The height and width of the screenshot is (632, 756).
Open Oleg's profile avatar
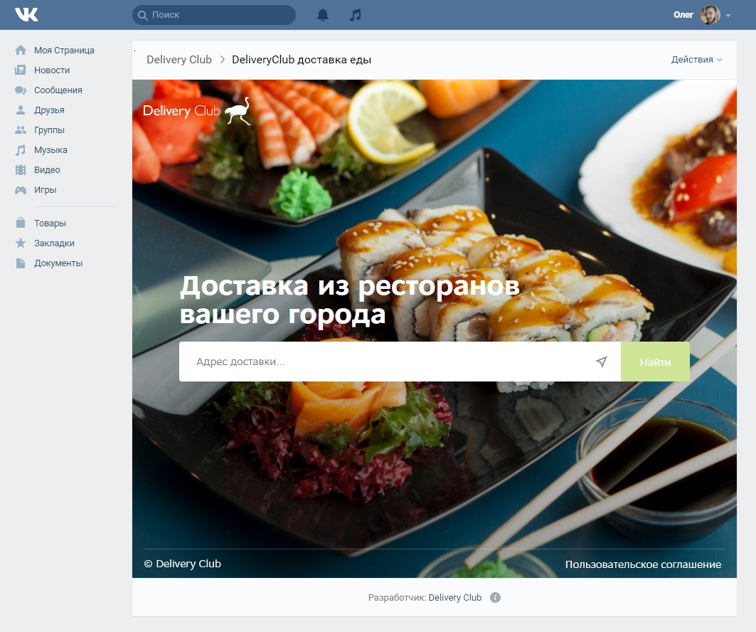click(710, 15)
